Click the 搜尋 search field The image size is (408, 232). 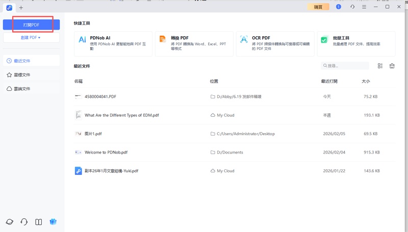pyautogui.click(x=347, y=66)
